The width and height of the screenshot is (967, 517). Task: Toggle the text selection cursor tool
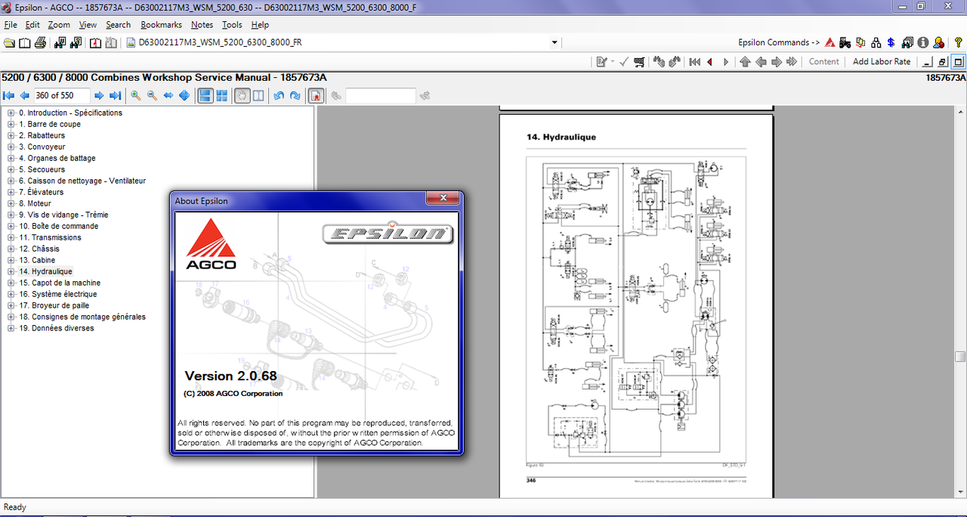[x=258, y=95]
